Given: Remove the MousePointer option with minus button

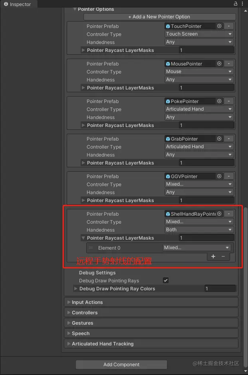Looking at the screenshot, I should [229, 63].
